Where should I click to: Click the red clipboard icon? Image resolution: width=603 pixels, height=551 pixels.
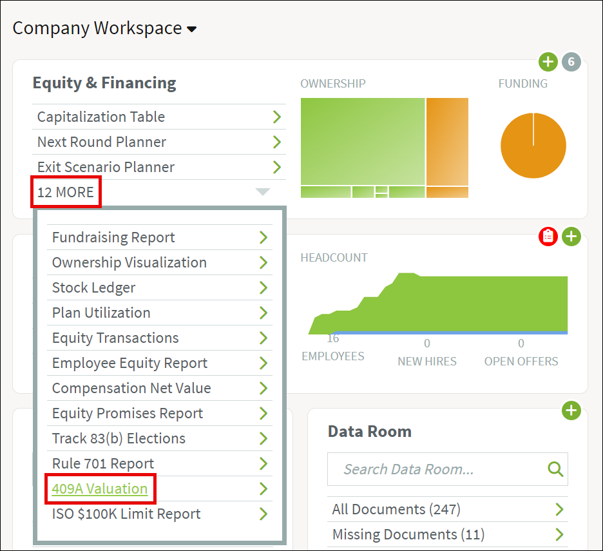548,237
